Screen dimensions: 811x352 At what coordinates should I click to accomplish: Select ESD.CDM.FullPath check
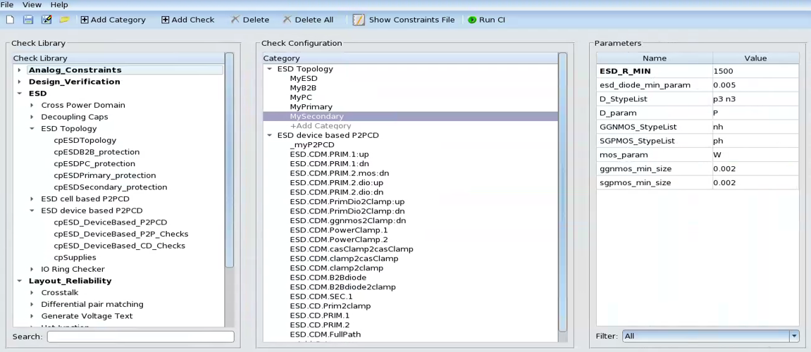326,334
